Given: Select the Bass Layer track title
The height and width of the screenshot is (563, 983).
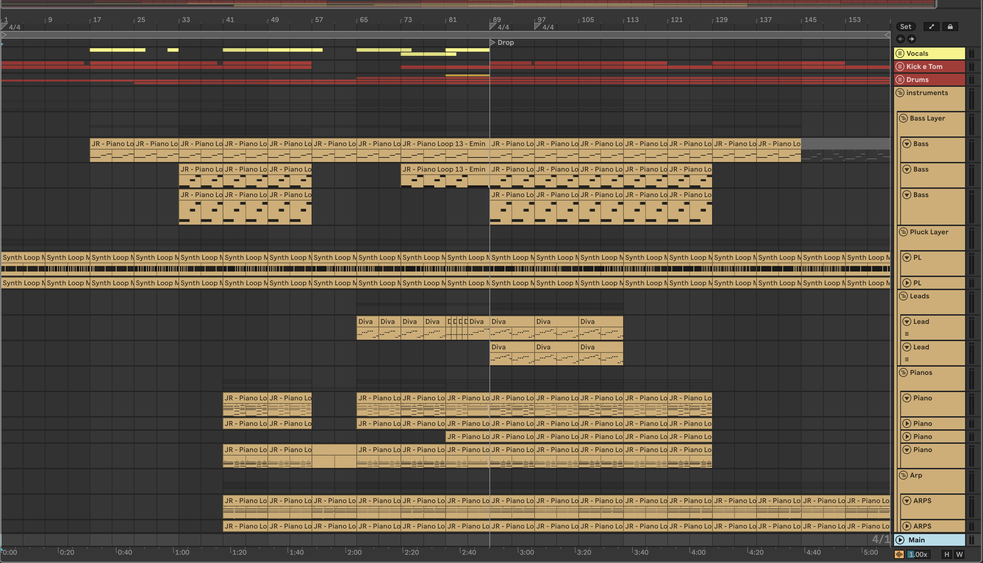Looking at the screenshot, I should pyautogui.click(x=927, y=118).
